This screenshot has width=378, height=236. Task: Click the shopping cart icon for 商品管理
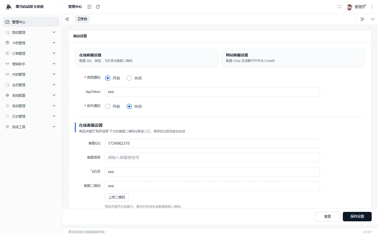7,33
